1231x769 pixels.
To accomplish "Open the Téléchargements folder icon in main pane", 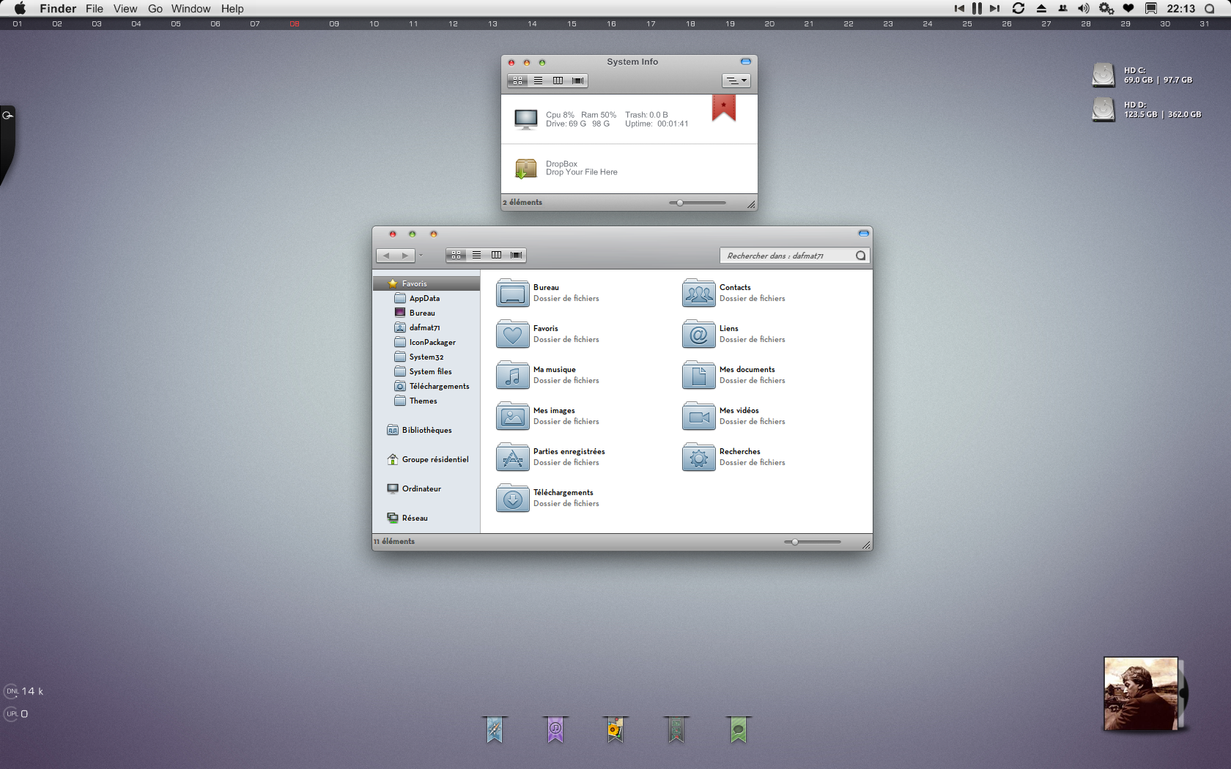I will pyautogui.click(x=512, y=498).
